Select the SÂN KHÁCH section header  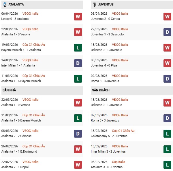click(x=100, y=90)
